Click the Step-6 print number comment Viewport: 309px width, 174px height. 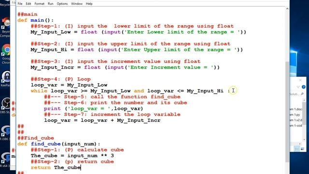coord(115,103)
